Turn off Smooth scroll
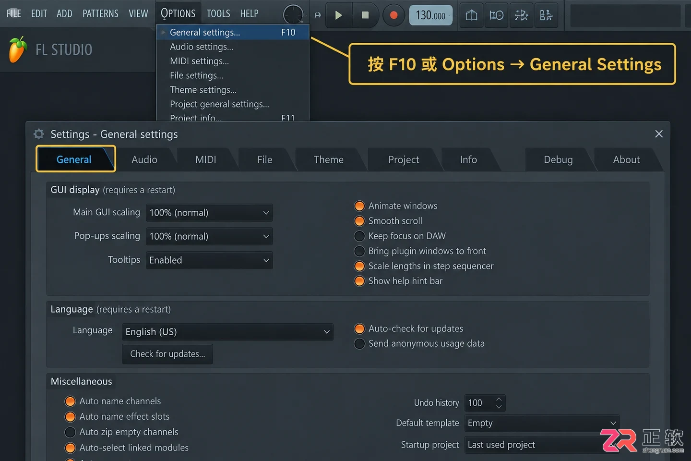Screen dimensions: 691x461 (x=359, y=221)
